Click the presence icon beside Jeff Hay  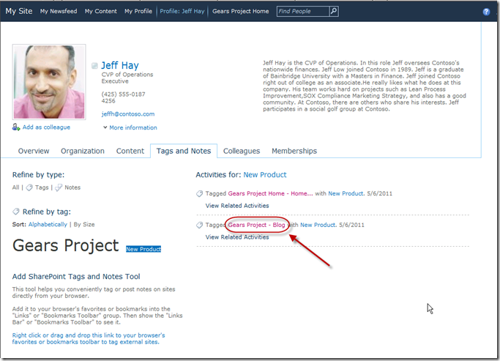(94, 66)
